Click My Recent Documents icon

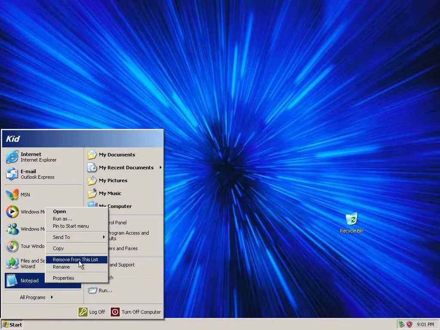coord(92,168)
